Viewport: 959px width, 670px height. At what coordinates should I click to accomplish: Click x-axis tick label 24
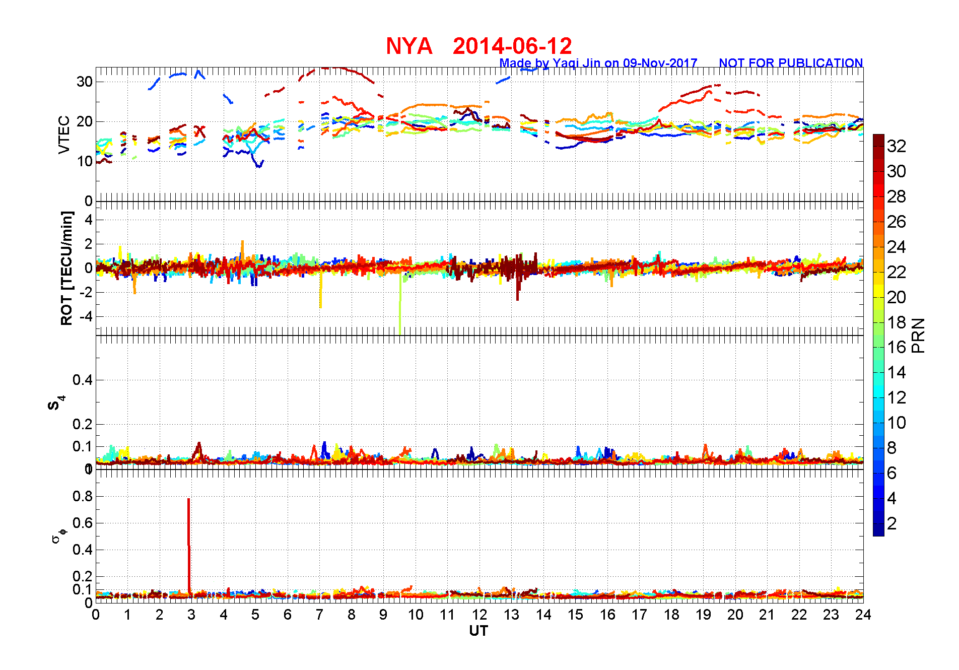click(863, 615)
